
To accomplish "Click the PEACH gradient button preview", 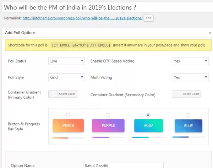I will [x=68, y=125].
